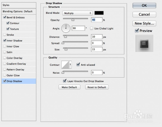Enable the Satin effect checkbox
This screenshot has width=162, height=127.
(x=5, y=52)
